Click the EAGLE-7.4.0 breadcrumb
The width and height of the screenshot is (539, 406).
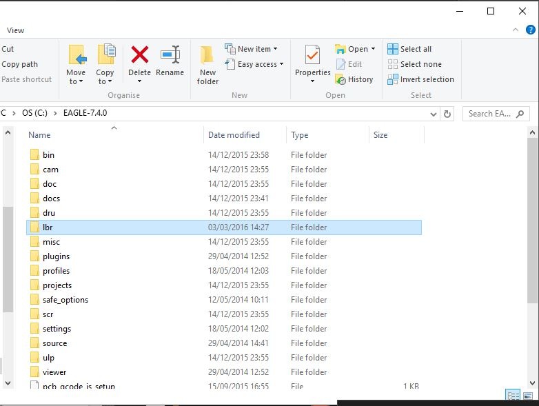pyautogui.click(x=85, y=113)
